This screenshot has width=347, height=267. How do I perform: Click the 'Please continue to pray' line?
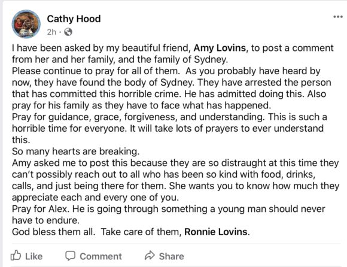click(166, 71)
